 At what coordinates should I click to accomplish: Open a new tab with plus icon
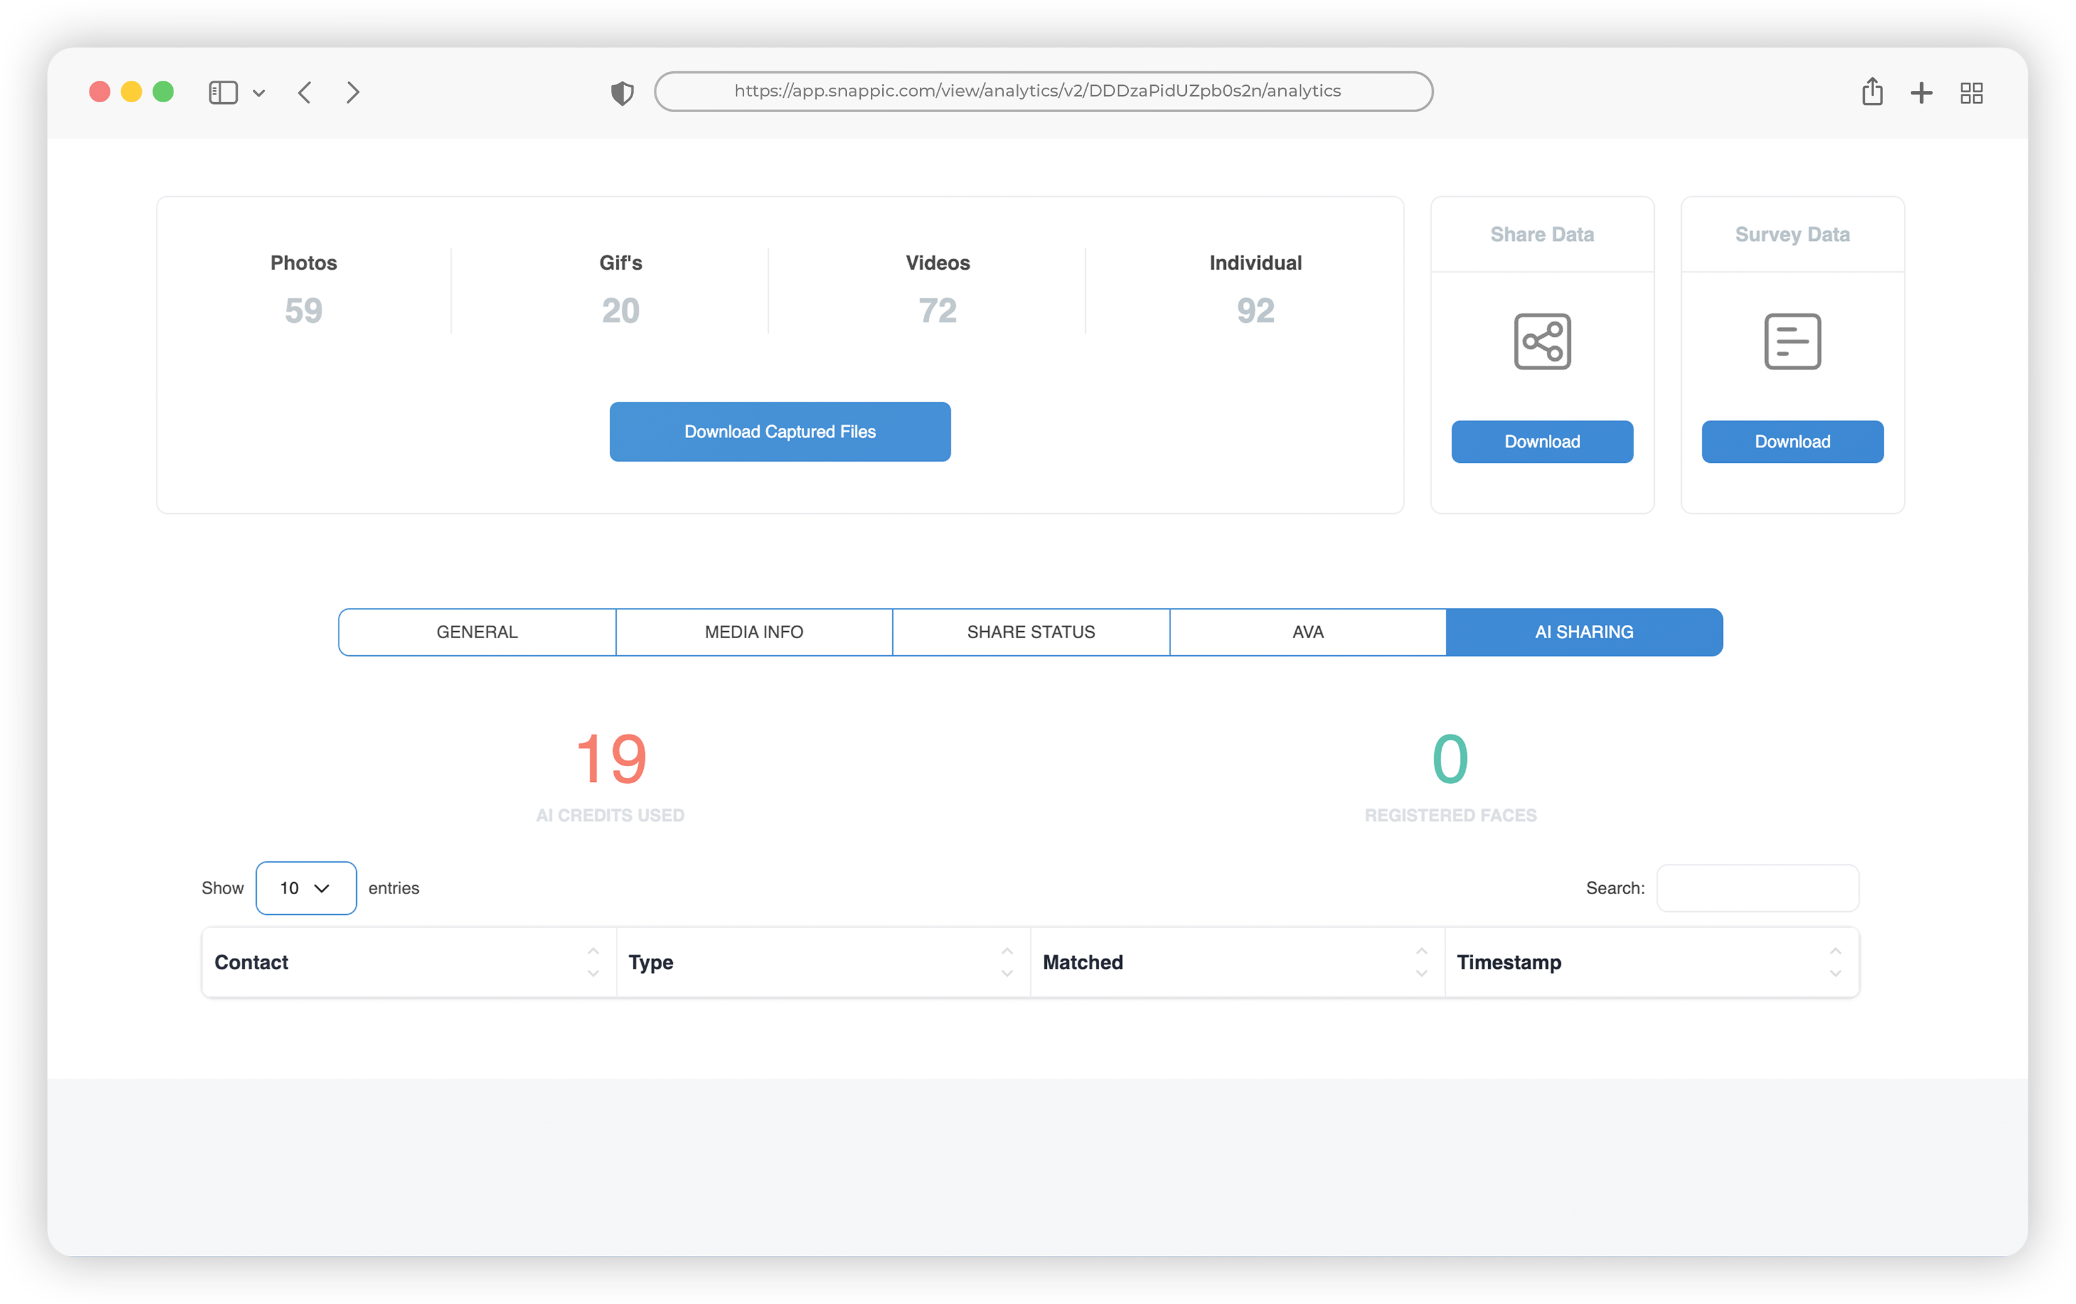pyautogui.click(x=1921, y=92)
